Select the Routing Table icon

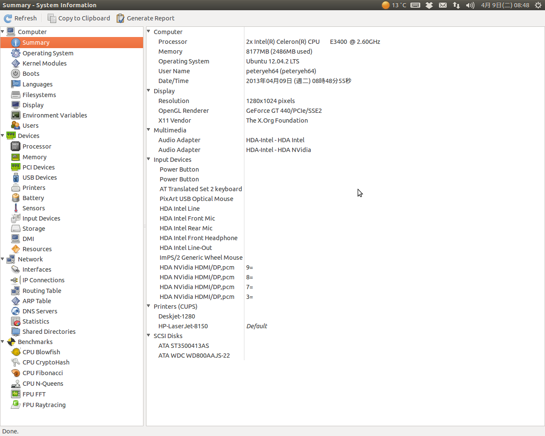click(16, 291)
